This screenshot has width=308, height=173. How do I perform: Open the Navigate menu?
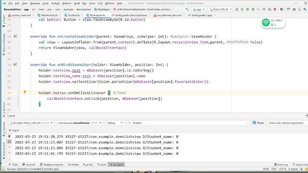(35, 3)
